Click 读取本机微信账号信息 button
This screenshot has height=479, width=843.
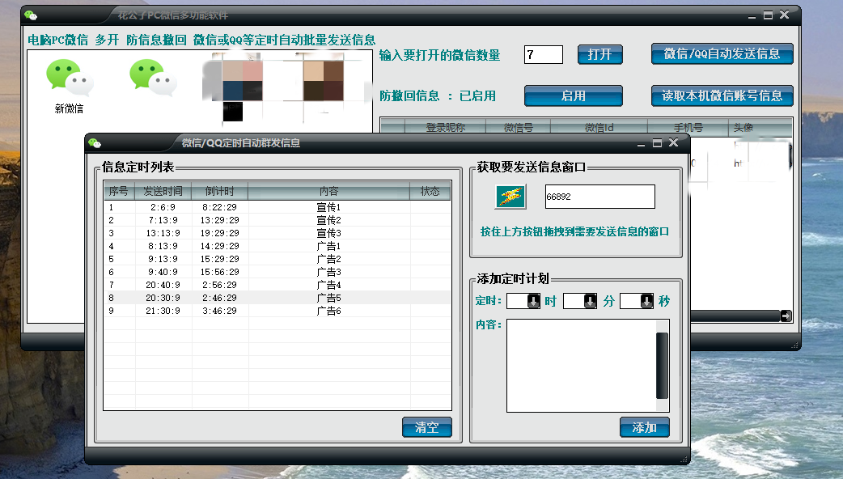click(x=722, y=95)
